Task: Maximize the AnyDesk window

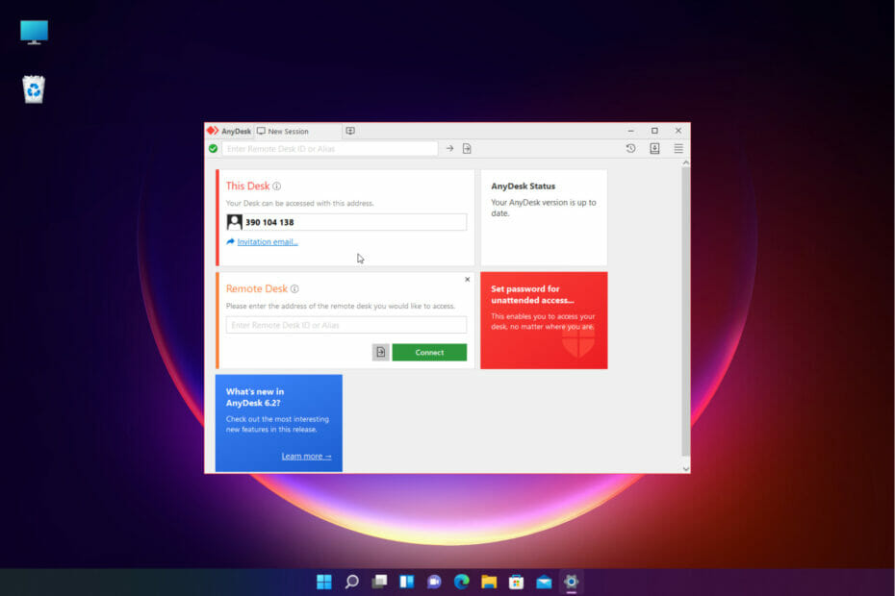Action: [654, 131]
